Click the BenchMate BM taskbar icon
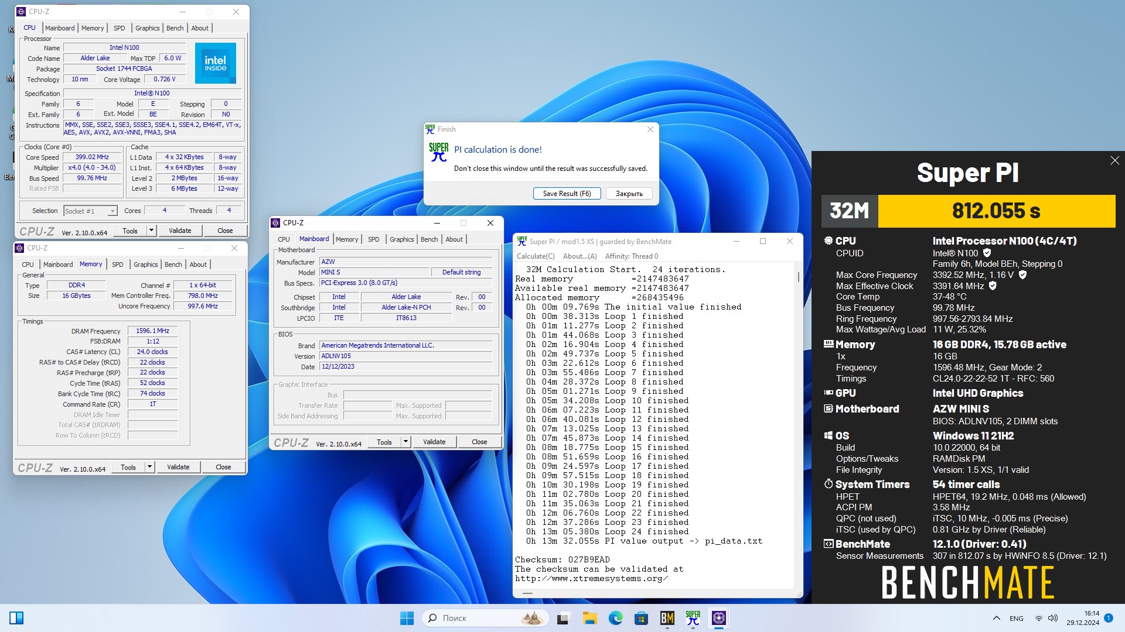This screenshot has width=1125, height=632. tap(667, 618)
